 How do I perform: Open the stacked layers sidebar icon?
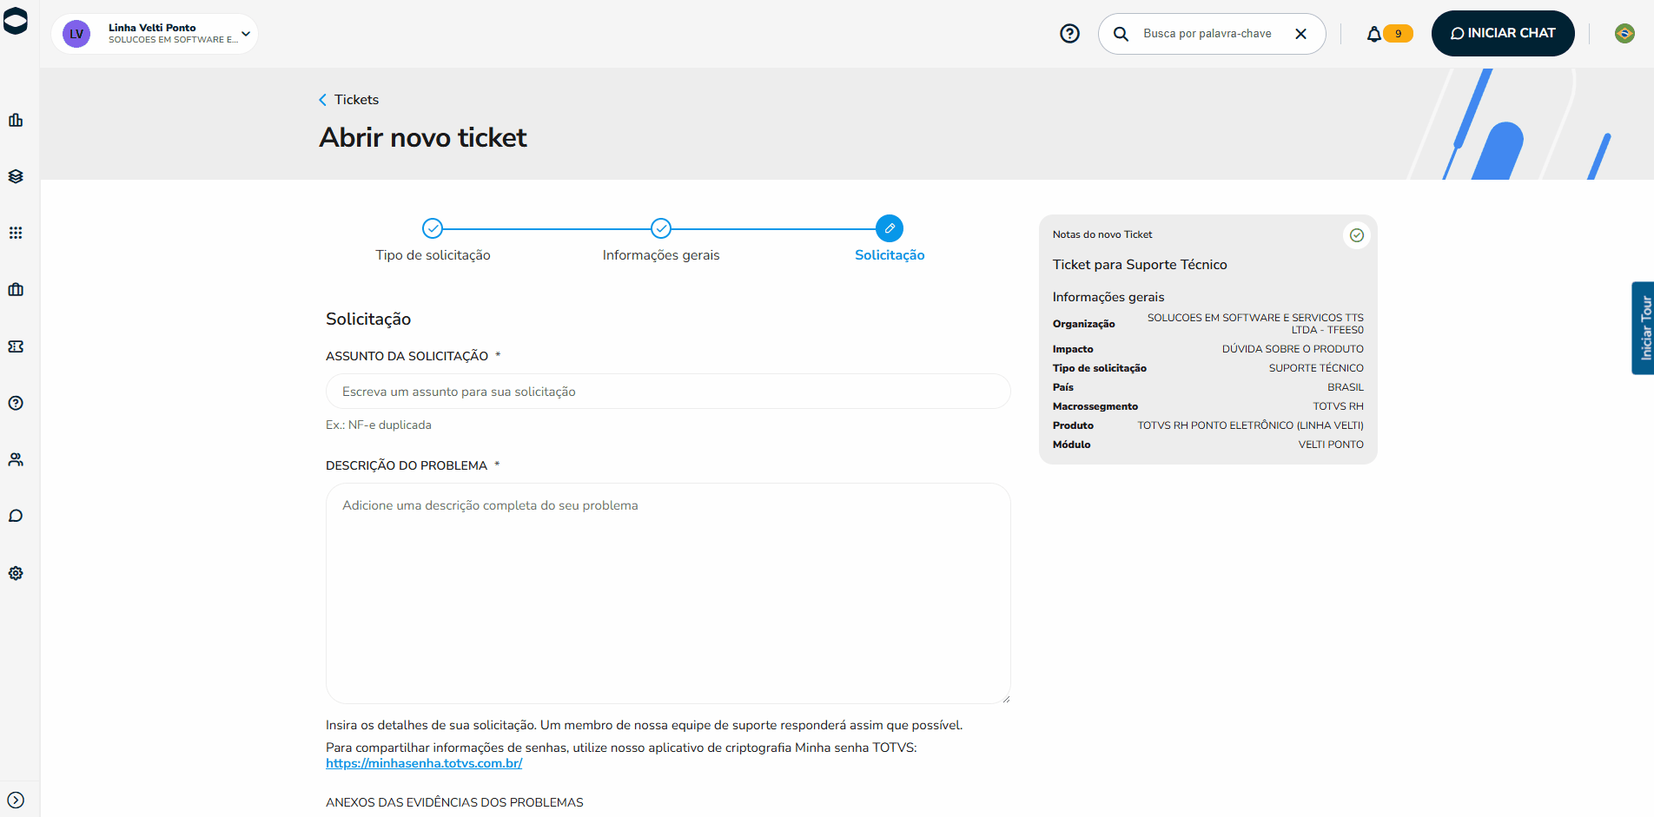point(16,176)
